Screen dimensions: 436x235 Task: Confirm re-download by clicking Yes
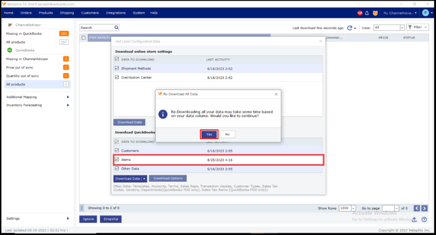point(209,134)
